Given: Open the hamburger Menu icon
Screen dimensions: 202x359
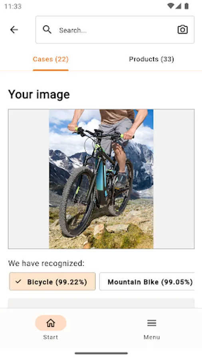Looking at the screenshot, I should 152,323.
